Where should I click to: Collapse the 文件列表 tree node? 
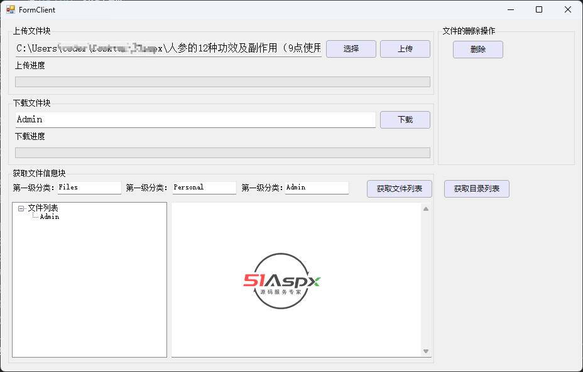click(21, 209)
